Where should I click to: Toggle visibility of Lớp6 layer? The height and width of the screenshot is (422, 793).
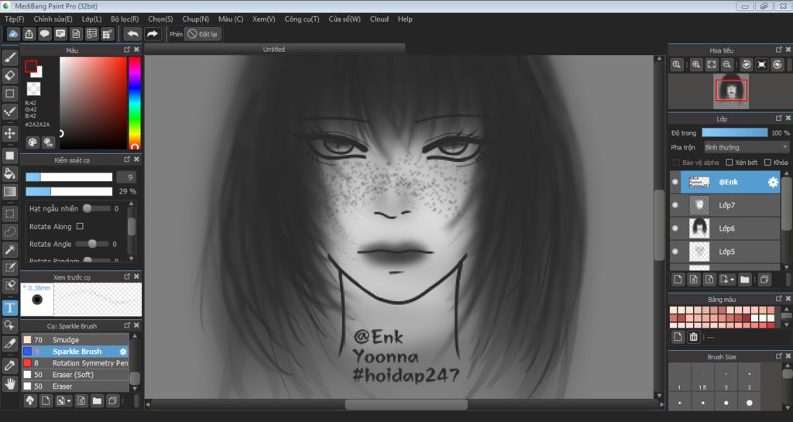click(675, 228)
